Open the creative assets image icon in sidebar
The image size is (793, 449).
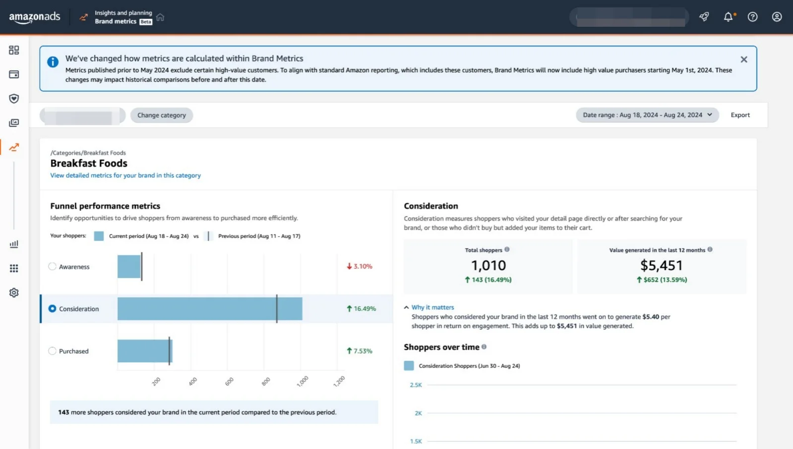point(14,123)
